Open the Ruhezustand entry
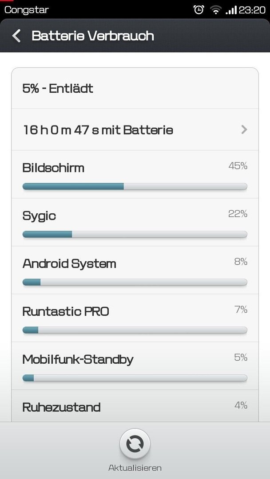The width and height of the screenshot is (270, 479). (x=135, y=406)
